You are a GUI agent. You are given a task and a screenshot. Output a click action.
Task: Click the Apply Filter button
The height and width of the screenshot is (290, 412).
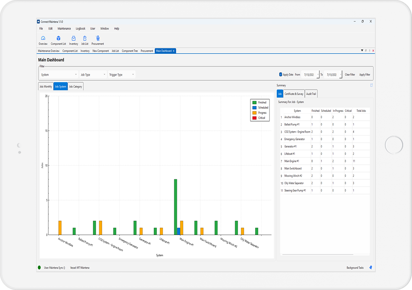pos(365,75)
